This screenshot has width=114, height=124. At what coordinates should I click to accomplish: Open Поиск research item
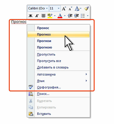coord(58,94)
